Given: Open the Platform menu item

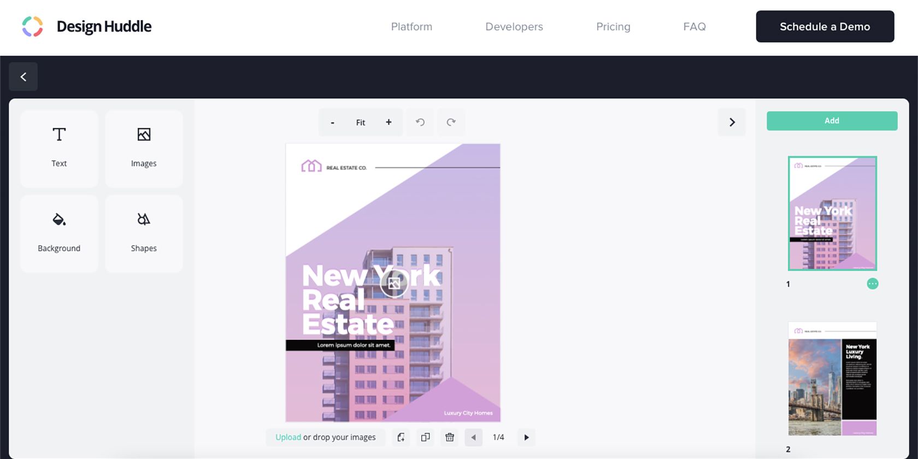Looking at the screenshot, I should [411, 27].
